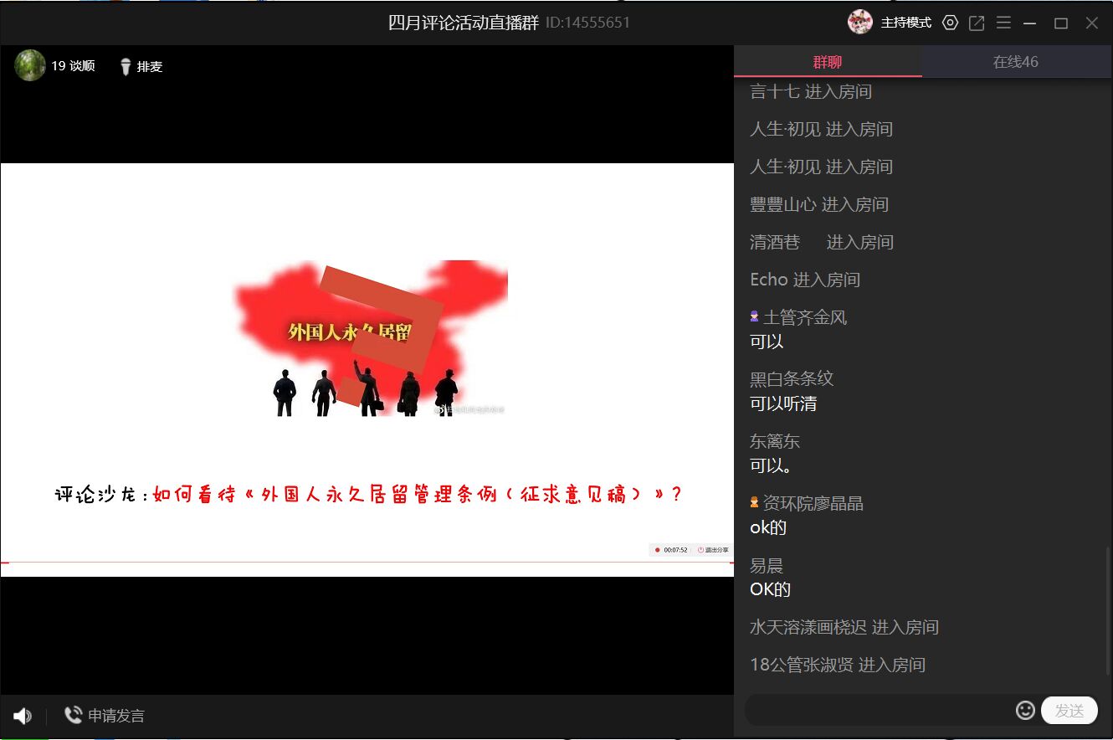Click the 发送 send button
Screen dimensions: 1113x740
pos(1068,710)
